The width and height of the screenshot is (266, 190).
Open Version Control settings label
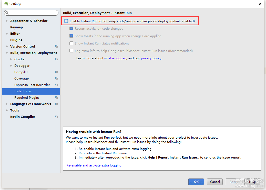pyautogui.click(x=23, y=46)
